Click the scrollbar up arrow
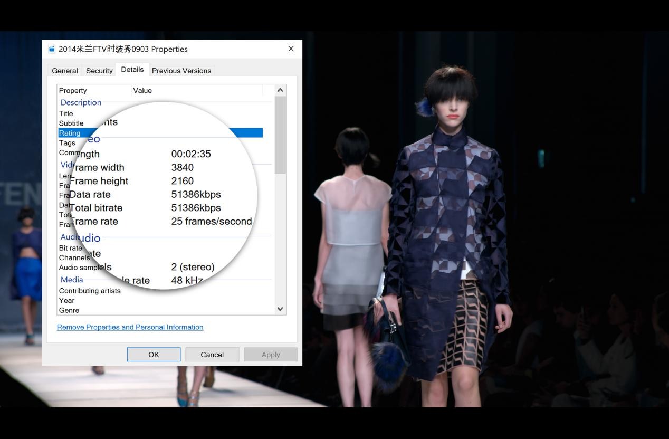669x439 pixels. (280, 90)
